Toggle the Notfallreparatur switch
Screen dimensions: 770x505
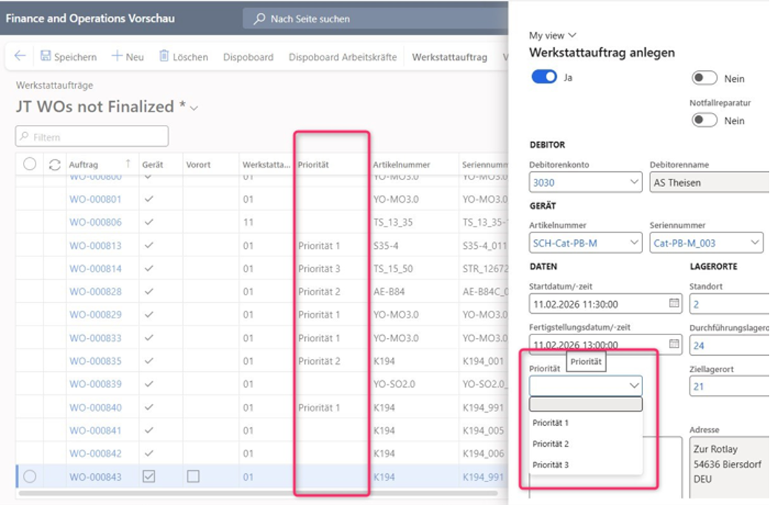coord(704,120)
